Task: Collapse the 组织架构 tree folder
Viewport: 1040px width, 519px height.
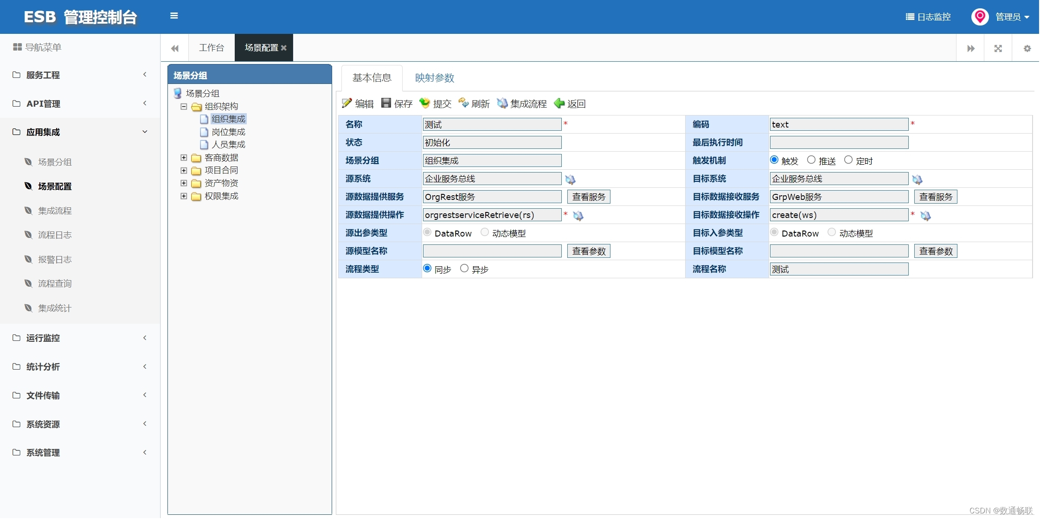Action: [x=184, y=106]
